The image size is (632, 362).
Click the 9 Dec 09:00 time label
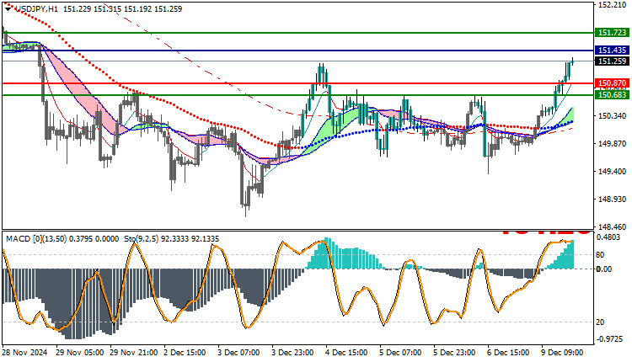pyautogui.click(x=563, y=353)
